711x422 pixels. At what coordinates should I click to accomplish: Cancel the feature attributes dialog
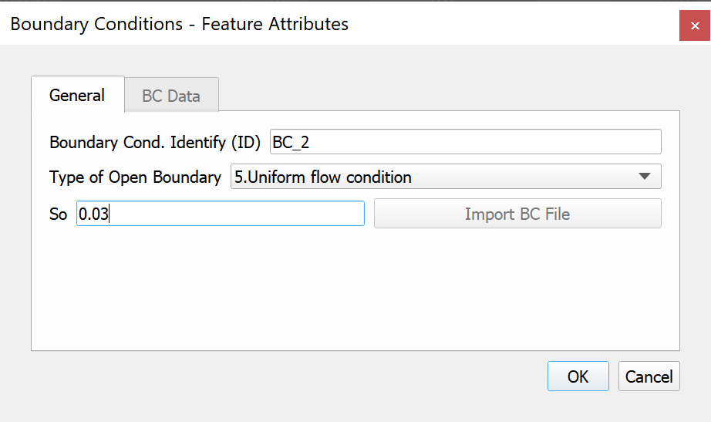click(649, 376)
